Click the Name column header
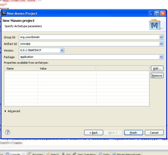Image resolution: width=168 pixels, height=155 pixels. coord(21,69)
